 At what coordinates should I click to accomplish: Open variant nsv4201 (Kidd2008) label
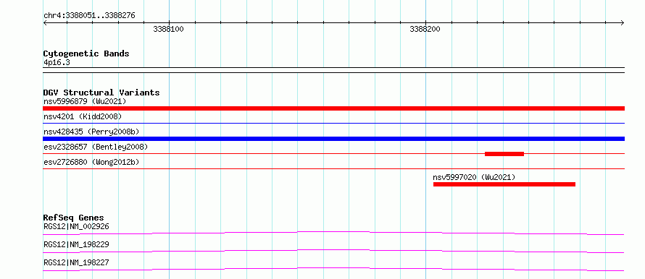(x=83, y=116)
